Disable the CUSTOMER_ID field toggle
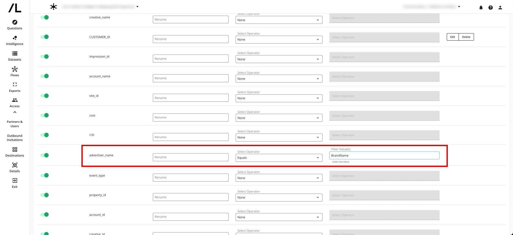 pos(45,36)
